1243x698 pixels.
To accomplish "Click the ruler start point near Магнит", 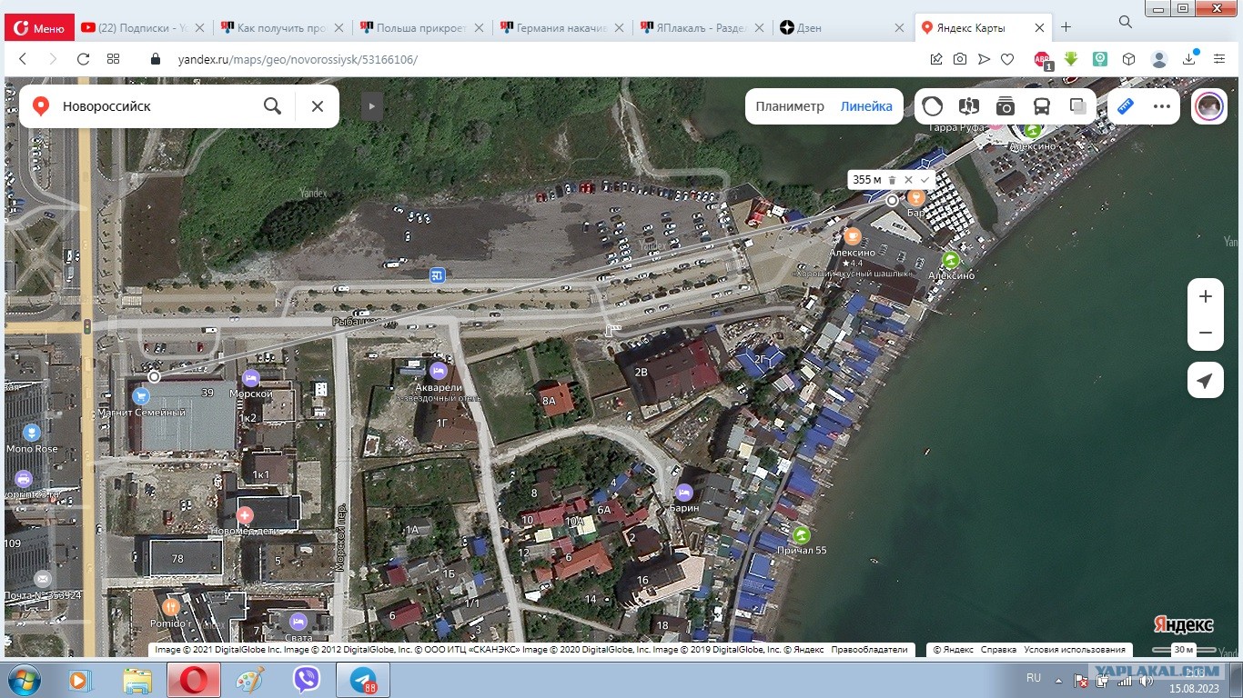I will pos(155,376).
